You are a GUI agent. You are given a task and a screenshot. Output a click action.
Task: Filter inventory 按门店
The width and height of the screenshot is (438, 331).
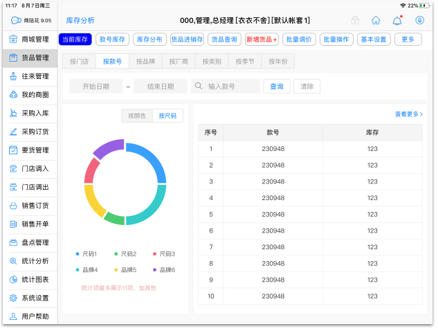(80, 62)
